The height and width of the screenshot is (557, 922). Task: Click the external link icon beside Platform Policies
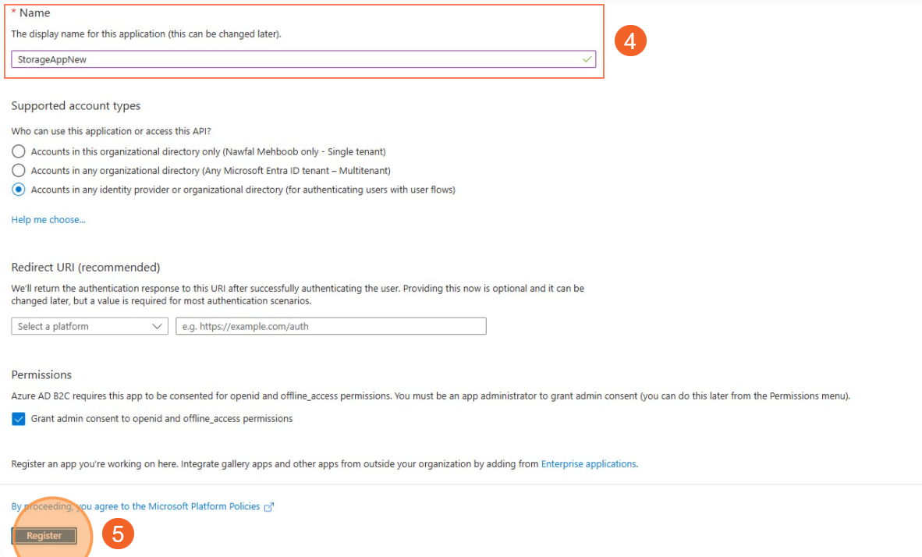point(269,507)
